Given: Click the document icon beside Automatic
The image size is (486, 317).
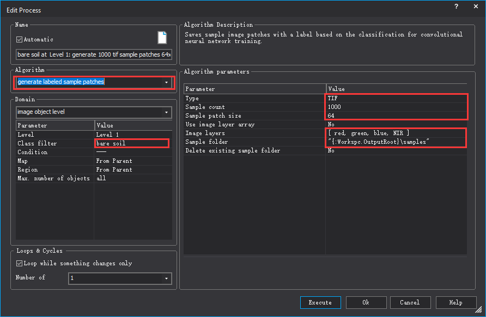Looking at the screenshot, I should pyautogui.click(x=162, y=38).
